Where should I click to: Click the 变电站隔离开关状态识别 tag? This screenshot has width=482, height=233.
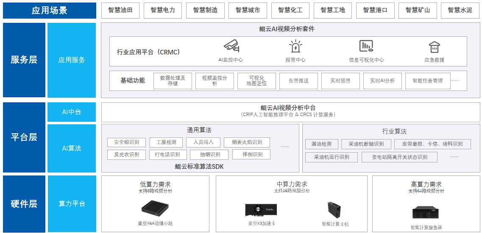tap(400, 157)
